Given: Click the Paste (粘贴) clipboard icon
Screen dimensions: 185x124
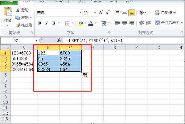Looking at the screenshot, I should point(7,13).
